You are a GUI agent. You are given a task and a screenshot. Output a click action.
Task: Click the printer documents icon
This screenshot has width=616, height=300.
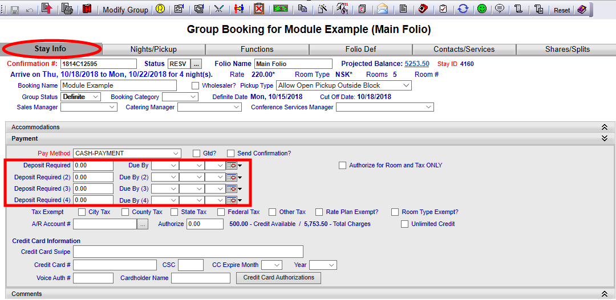coord(67,9)
